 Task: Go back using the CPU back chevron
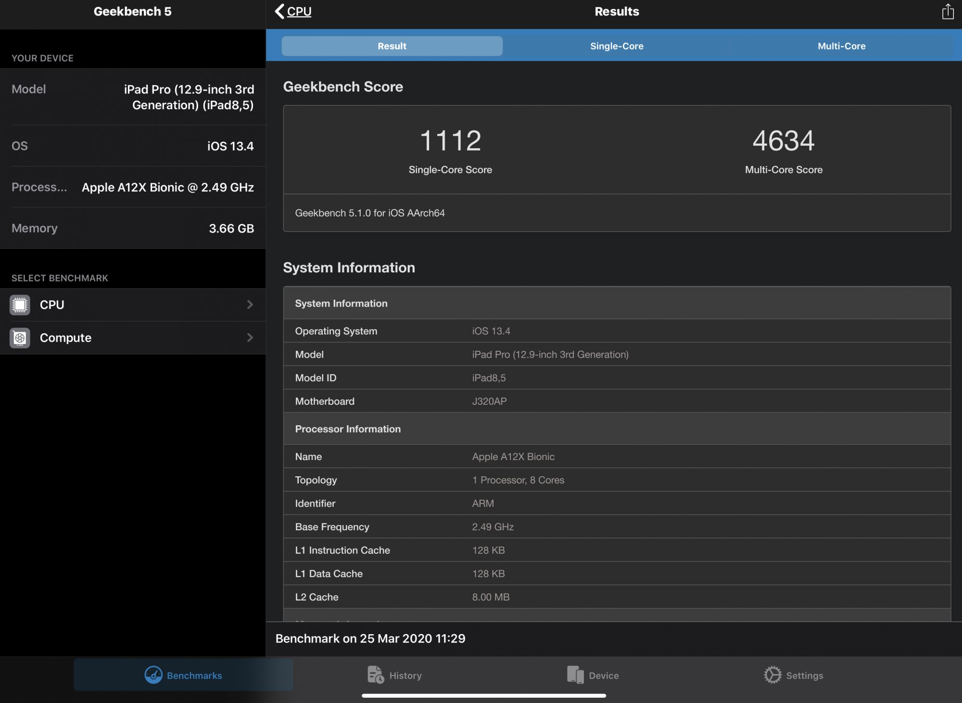coord(279,11)
